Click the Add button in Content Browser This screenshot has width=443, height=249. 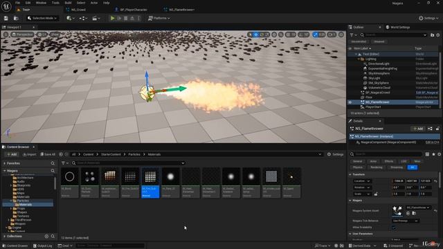point(12,154)
